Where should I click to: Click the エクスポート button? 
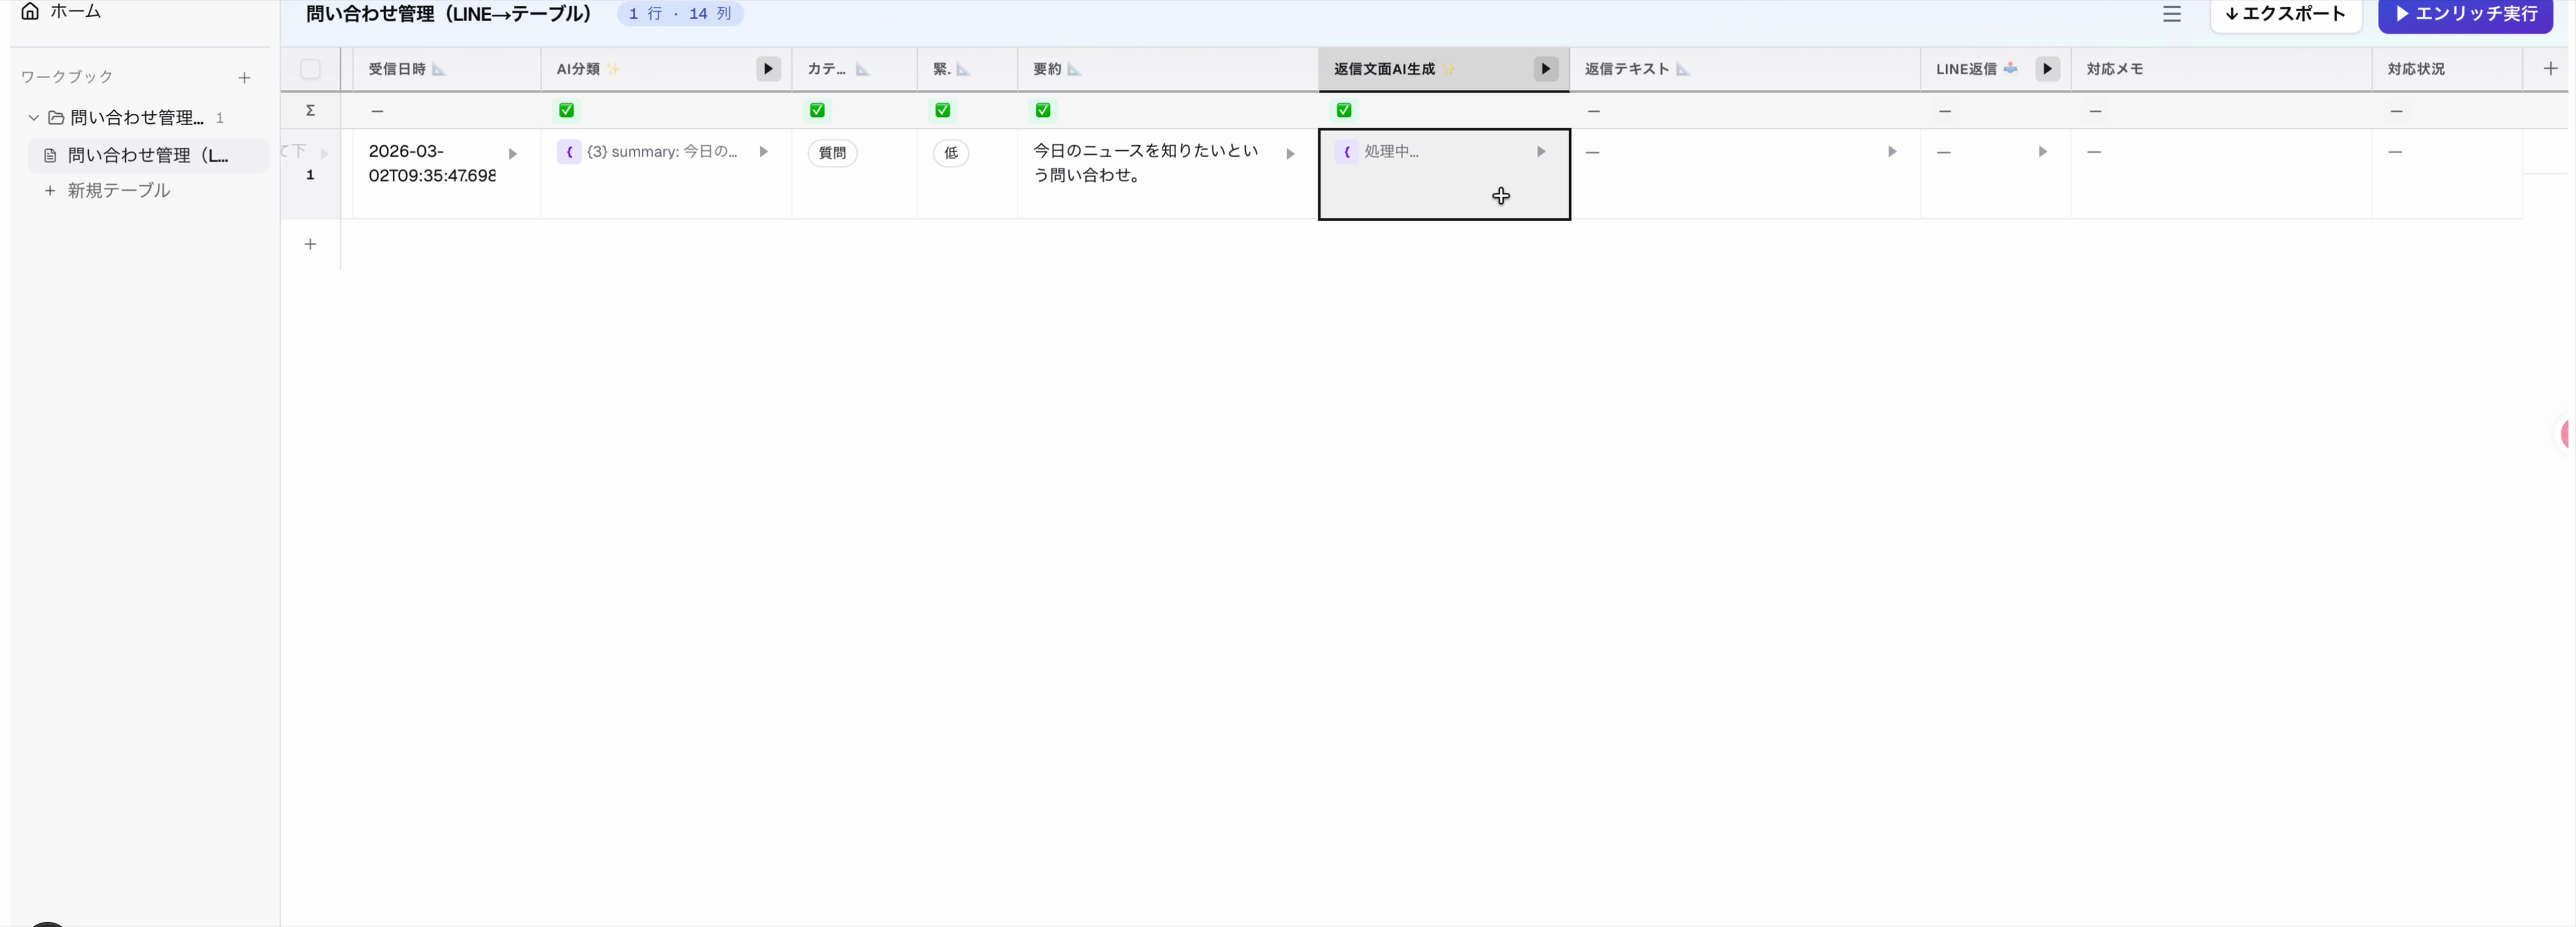tap(2285, 14)
